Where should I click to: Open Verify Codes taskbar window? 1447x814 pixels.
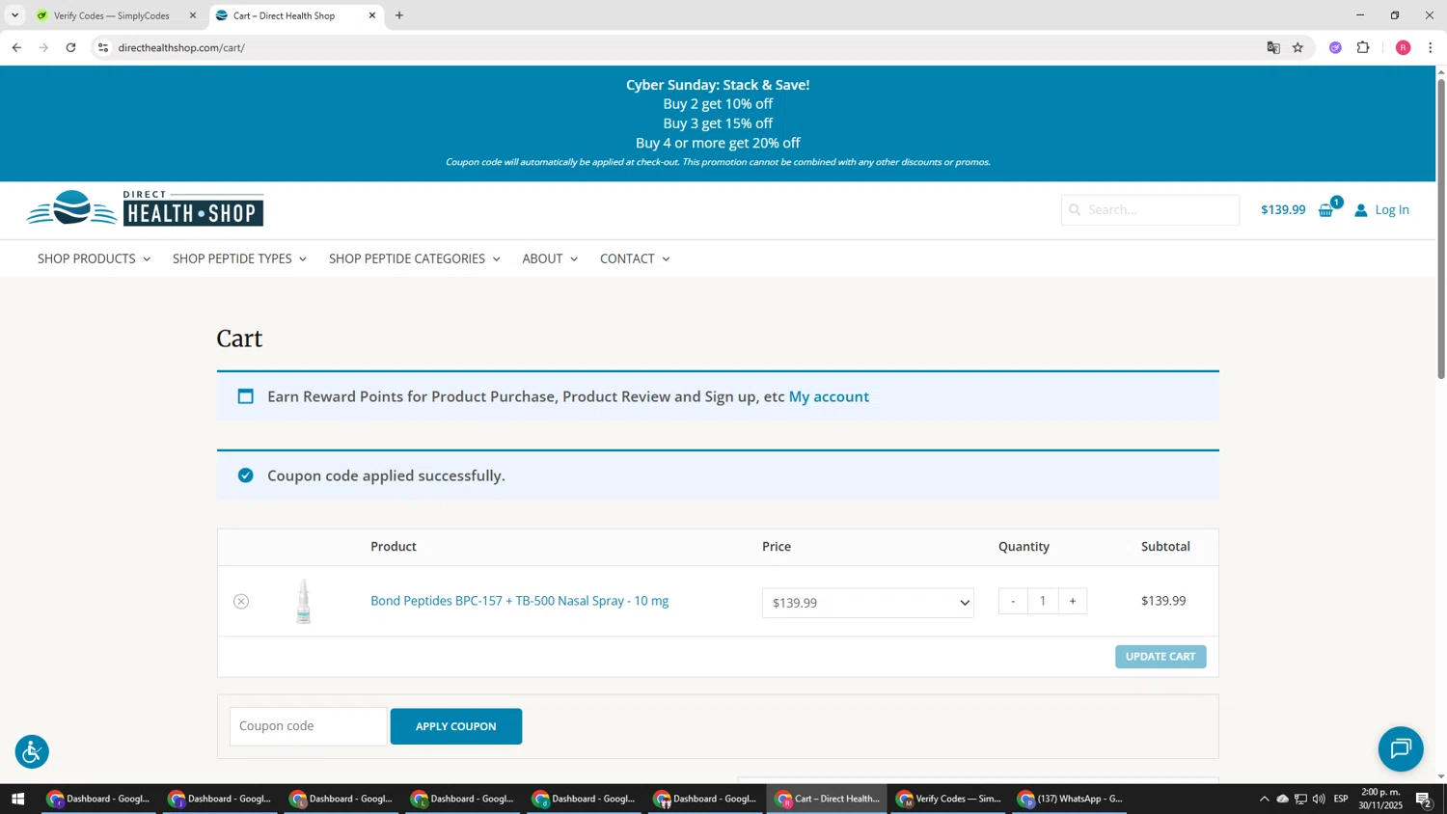click(950, 799)
